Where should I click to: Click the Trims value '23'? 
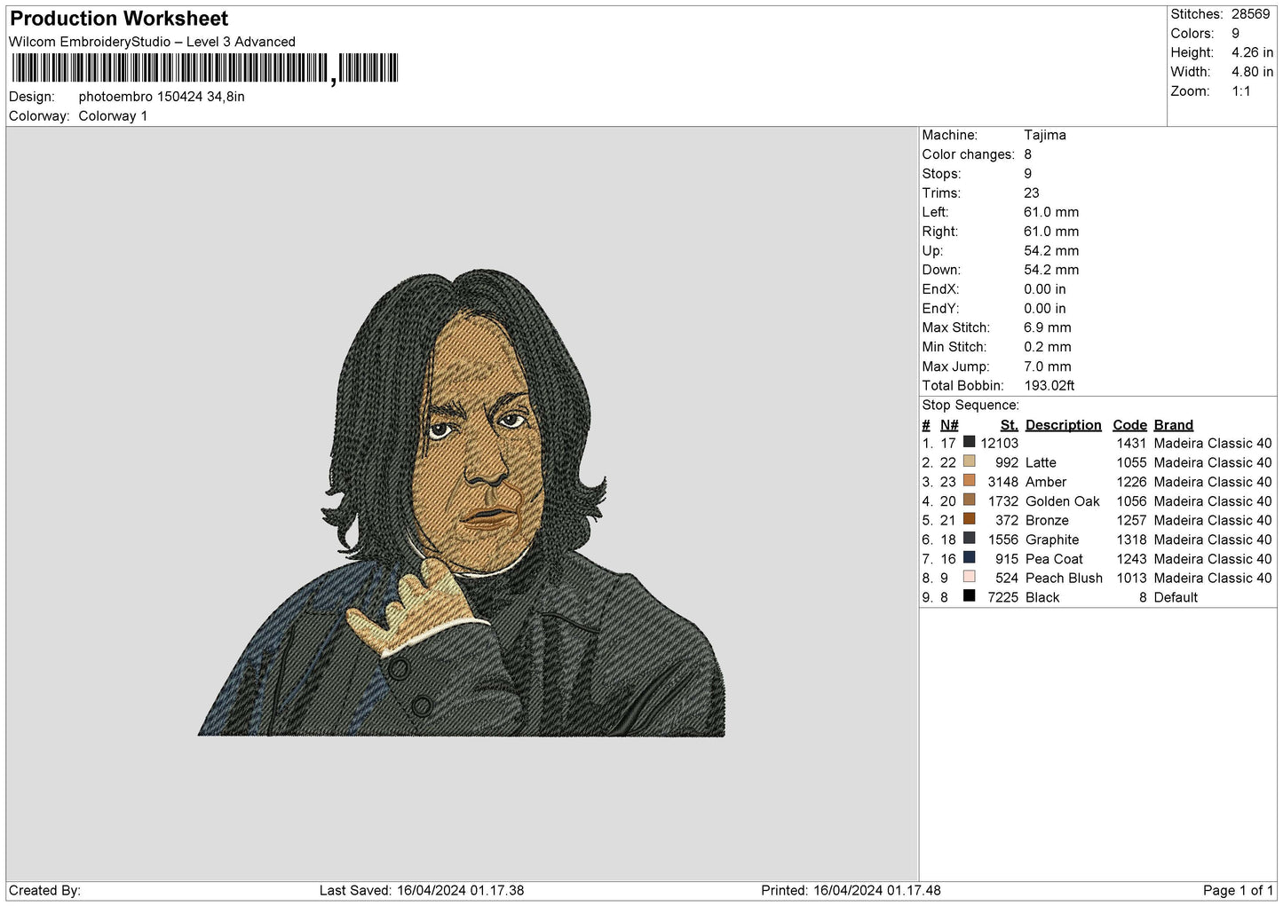click(1031, 193)
